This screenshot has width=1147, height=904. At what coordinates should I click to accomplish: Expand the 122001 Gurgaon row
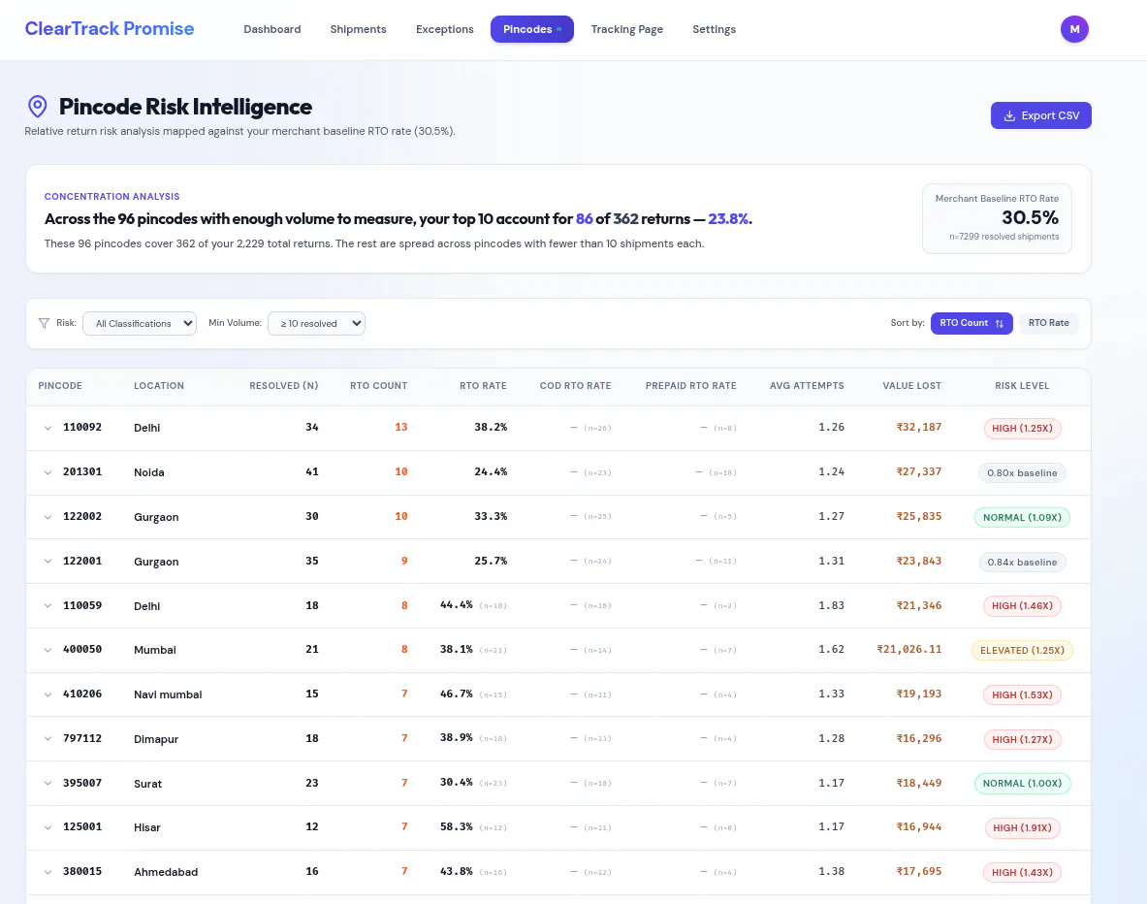pos(48,562)
